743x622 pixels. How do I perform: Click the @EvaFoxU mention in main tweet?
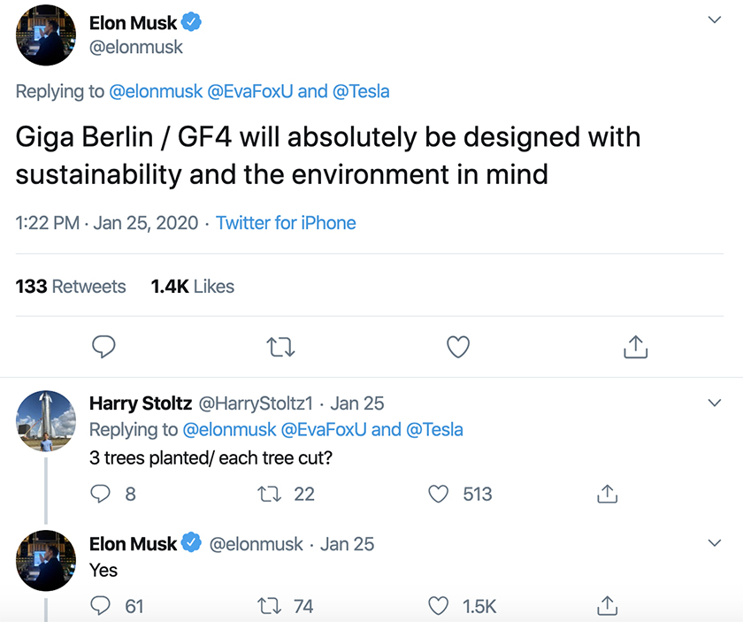point(250,91)
